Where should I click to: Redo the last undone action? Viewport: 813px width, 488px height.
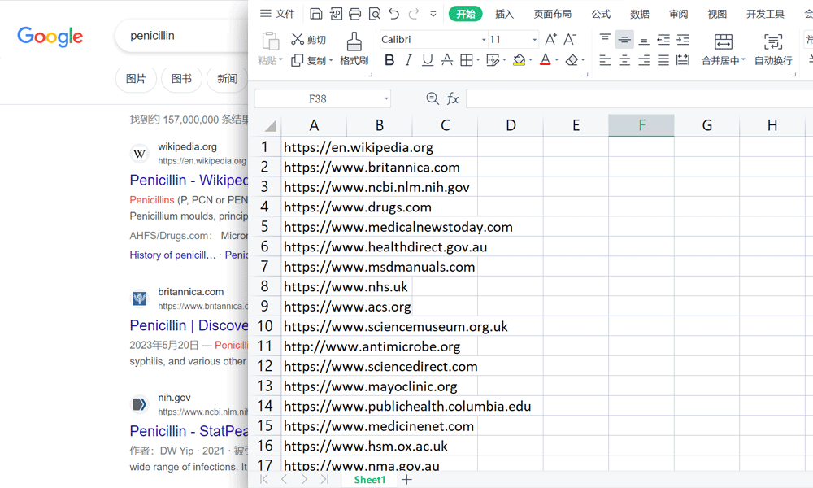click(414, 14)
